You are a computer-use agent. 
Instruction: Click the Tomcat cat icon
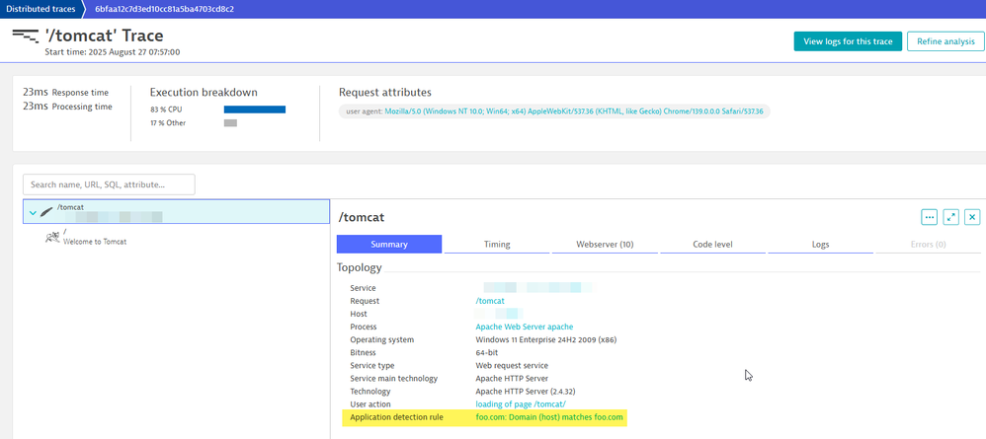click(52, 236)
